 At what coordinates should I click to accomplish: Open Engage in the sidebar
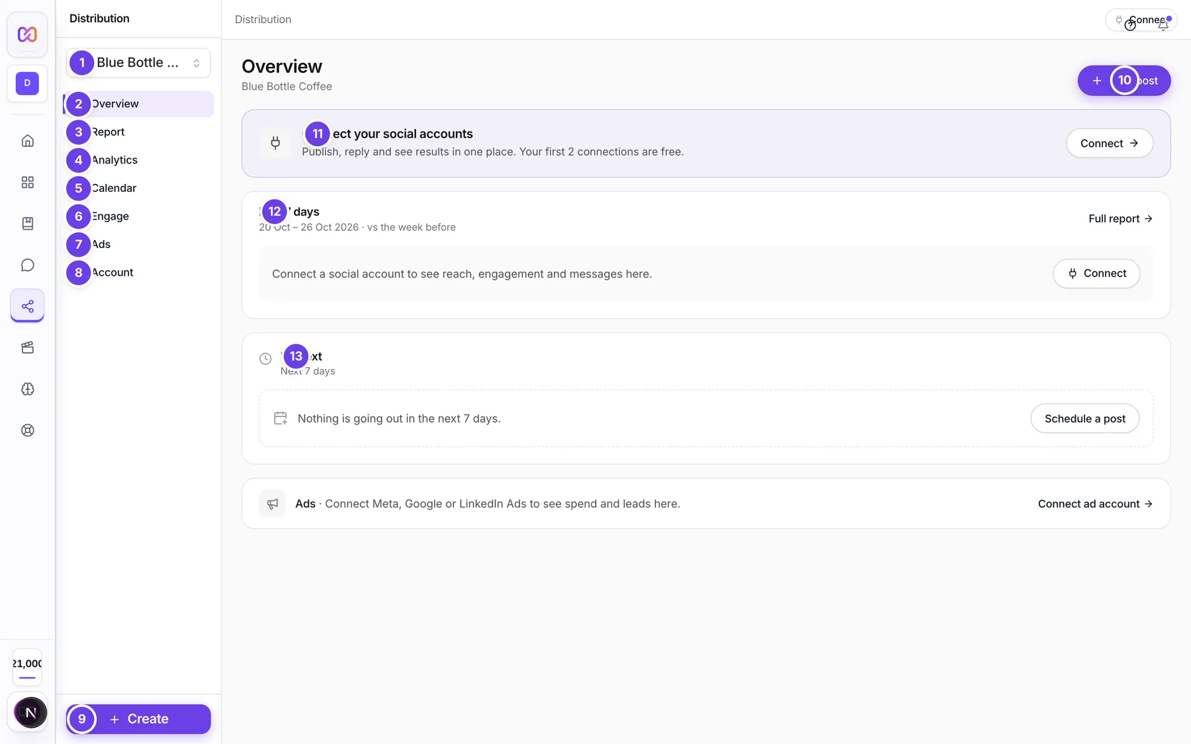click(139, 216)
